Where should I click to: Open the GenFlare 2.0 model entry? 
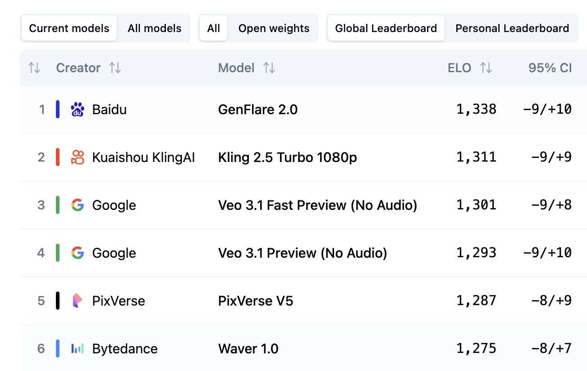tap(258, 110)
